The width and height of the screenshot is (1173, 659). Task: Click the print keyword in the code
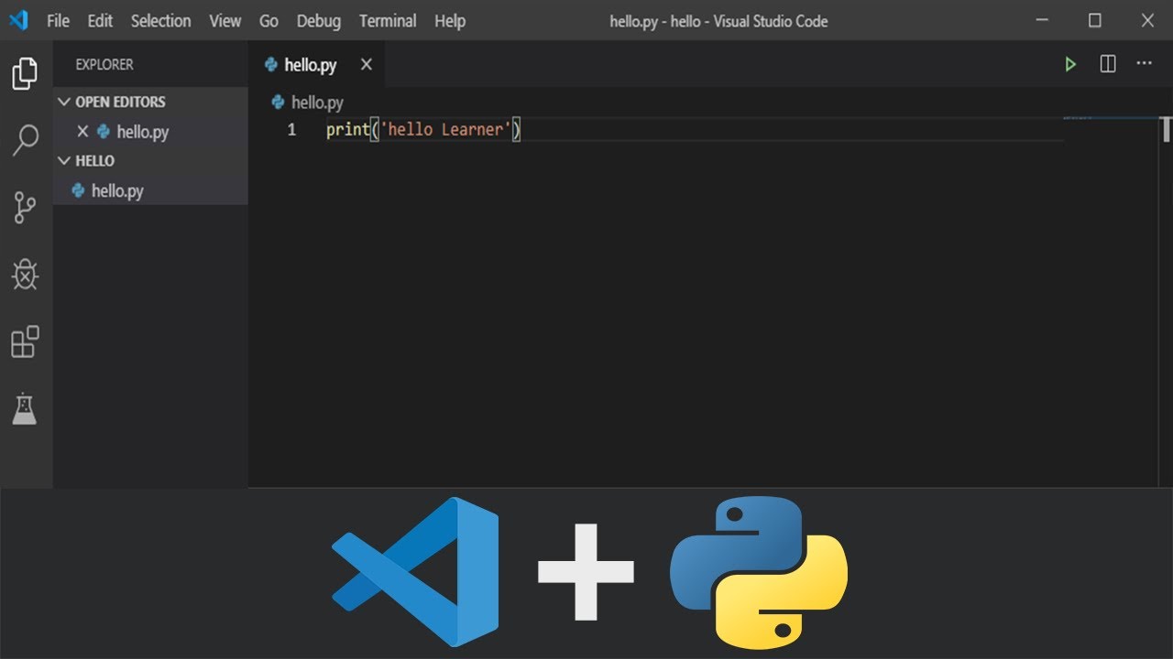[x=347, y=130]
